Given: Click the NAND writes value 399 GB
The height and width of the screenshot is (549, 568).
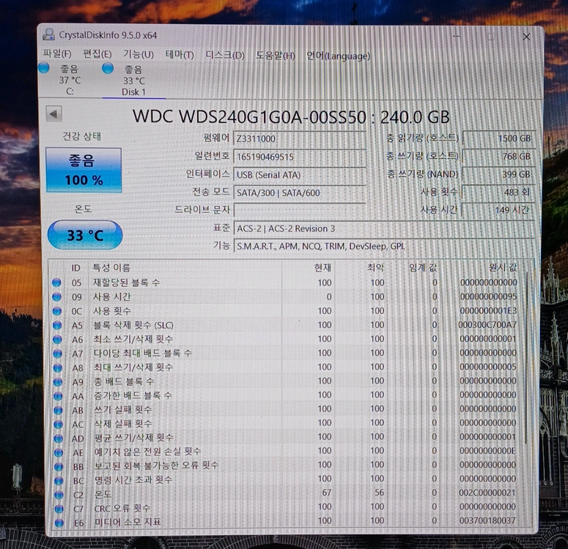Looking at the screenshot, I should 498,174.
